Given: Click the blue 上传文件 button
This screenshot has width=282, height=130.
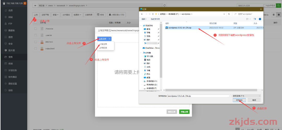Looking at the screenshot, I should [x=103, y=39].
